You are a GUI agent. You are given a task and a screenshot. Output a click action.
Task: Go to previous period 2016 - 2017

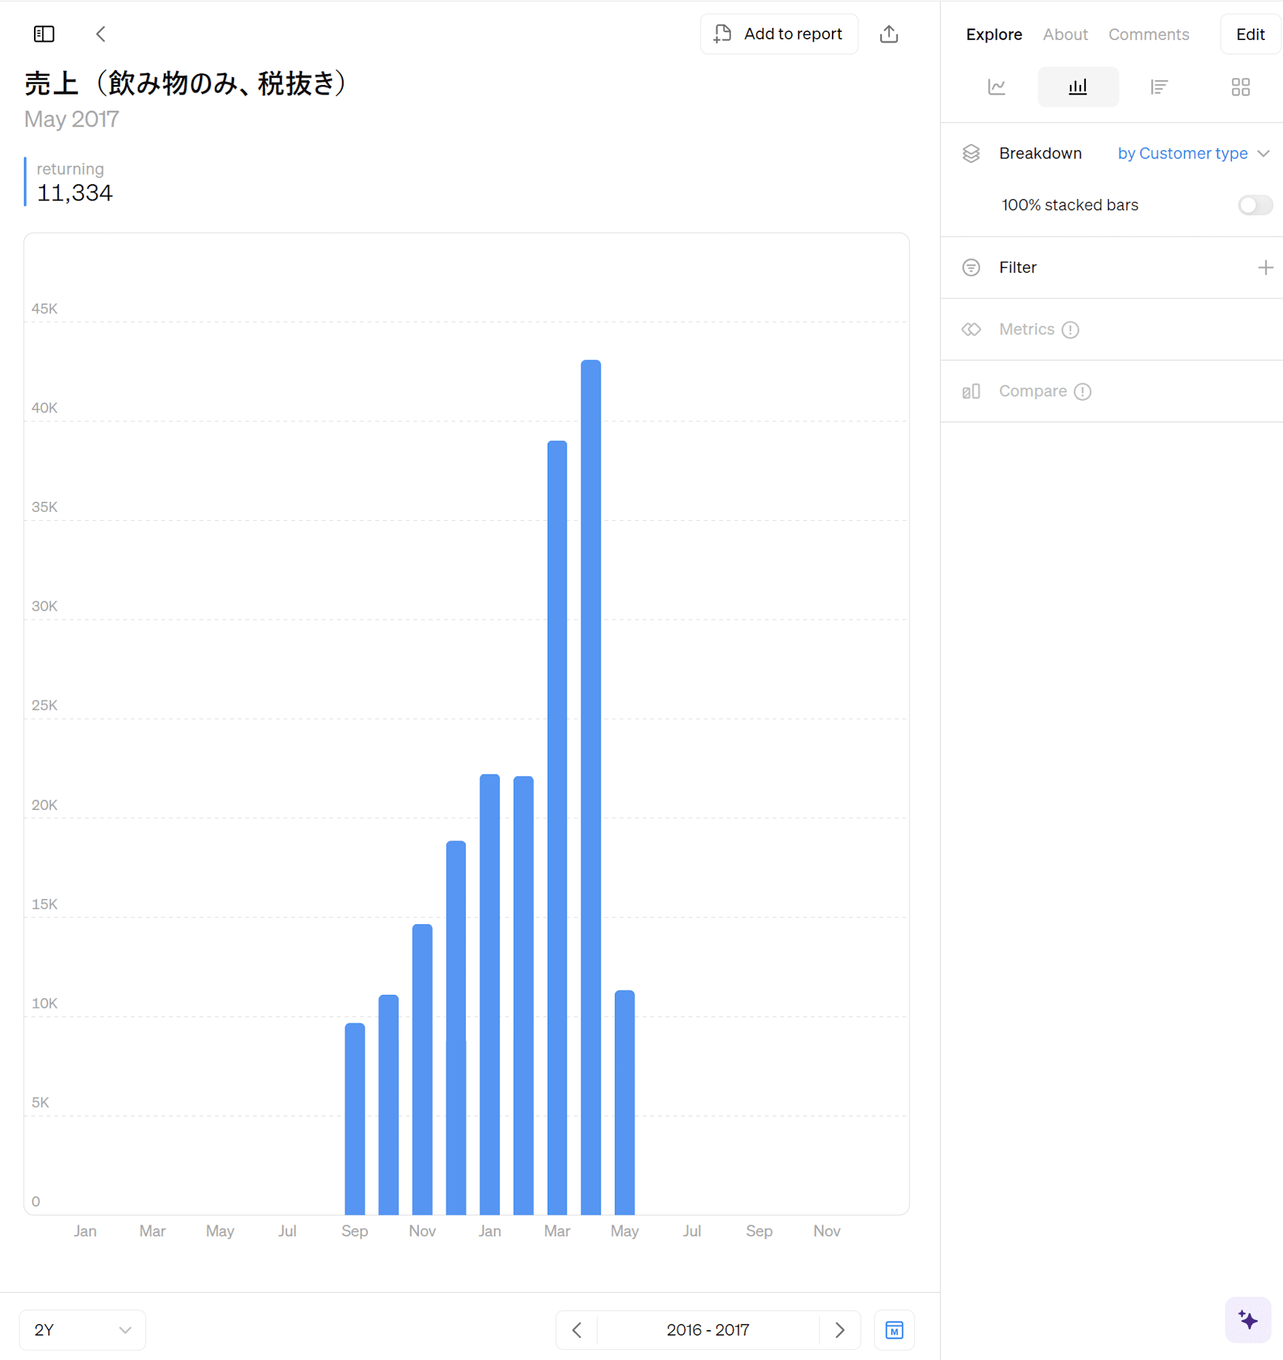577,1329
